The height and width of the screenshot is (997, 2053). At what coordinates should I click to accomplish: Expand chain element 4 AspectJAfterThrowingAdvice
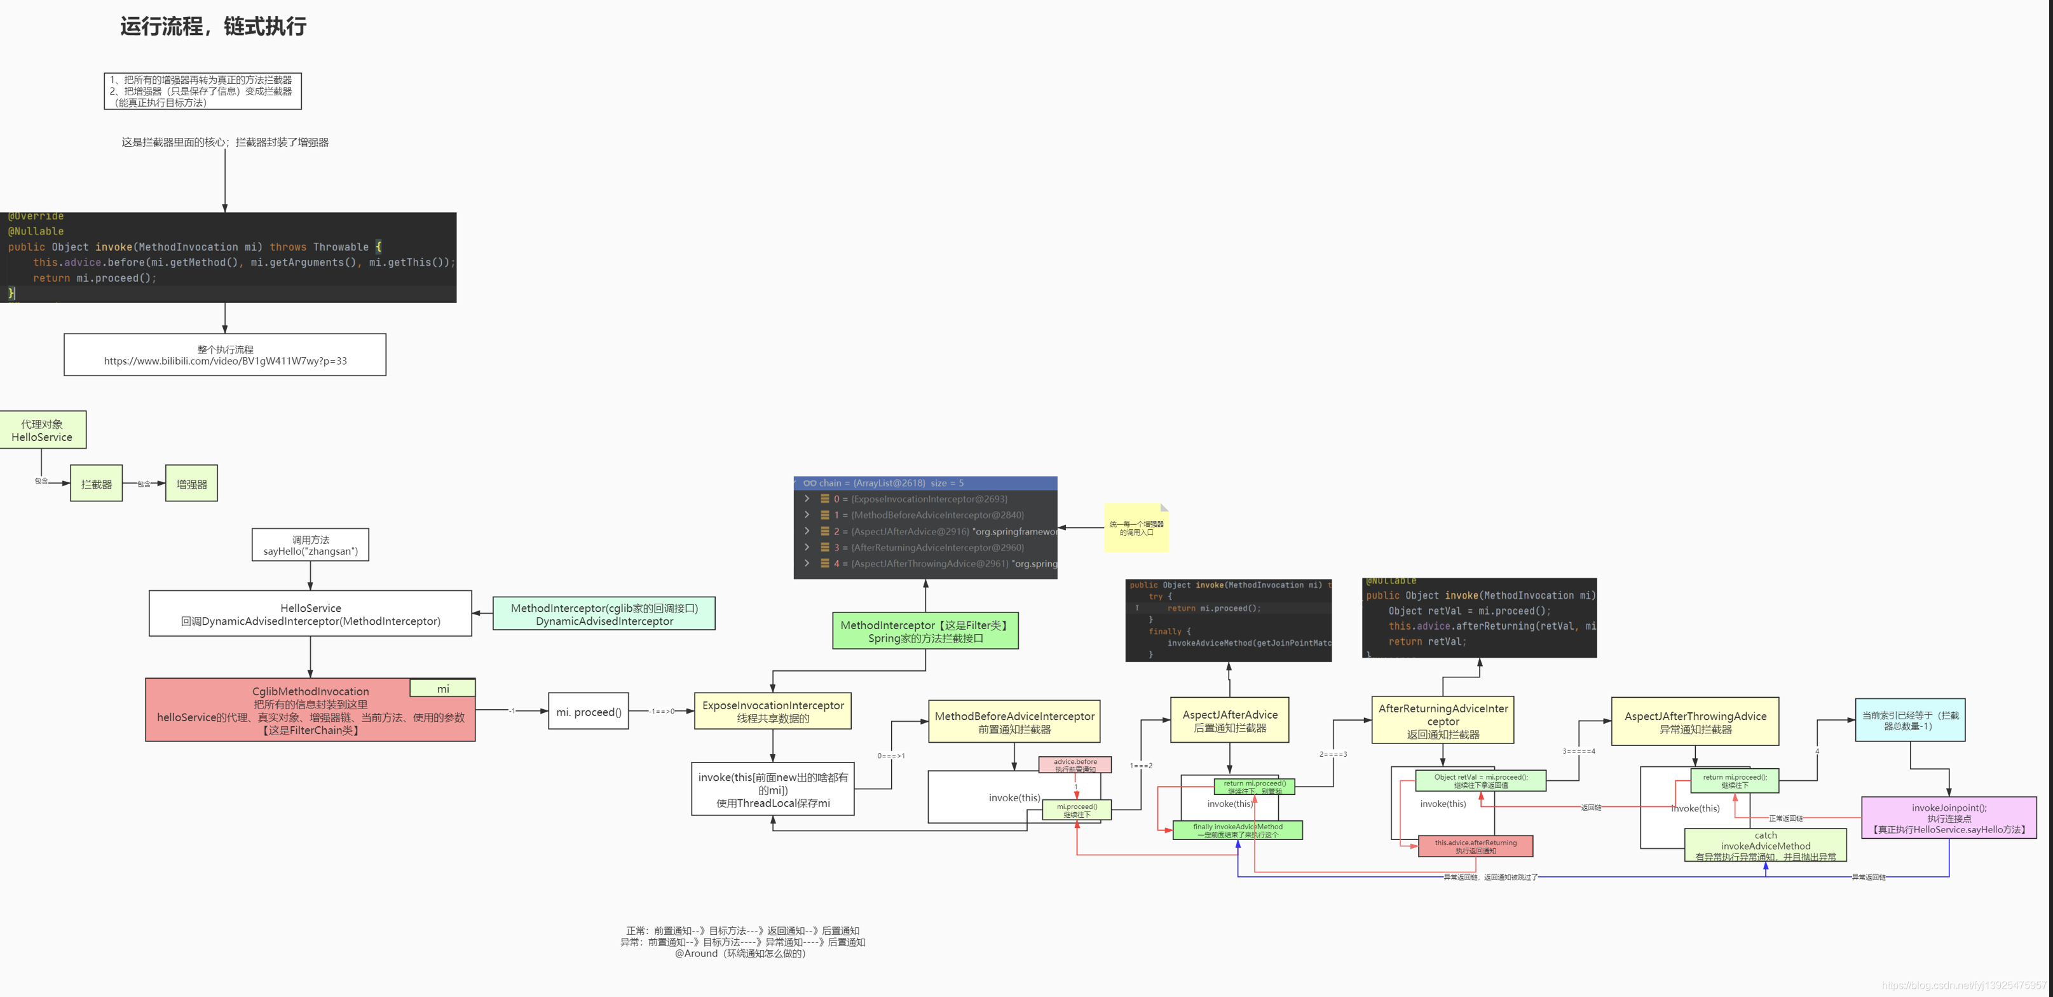pyautogui.click(x=807, y=564)
